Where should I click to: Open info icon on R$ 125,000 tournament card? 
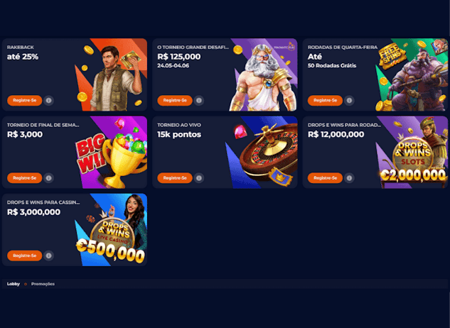[199, 101]
